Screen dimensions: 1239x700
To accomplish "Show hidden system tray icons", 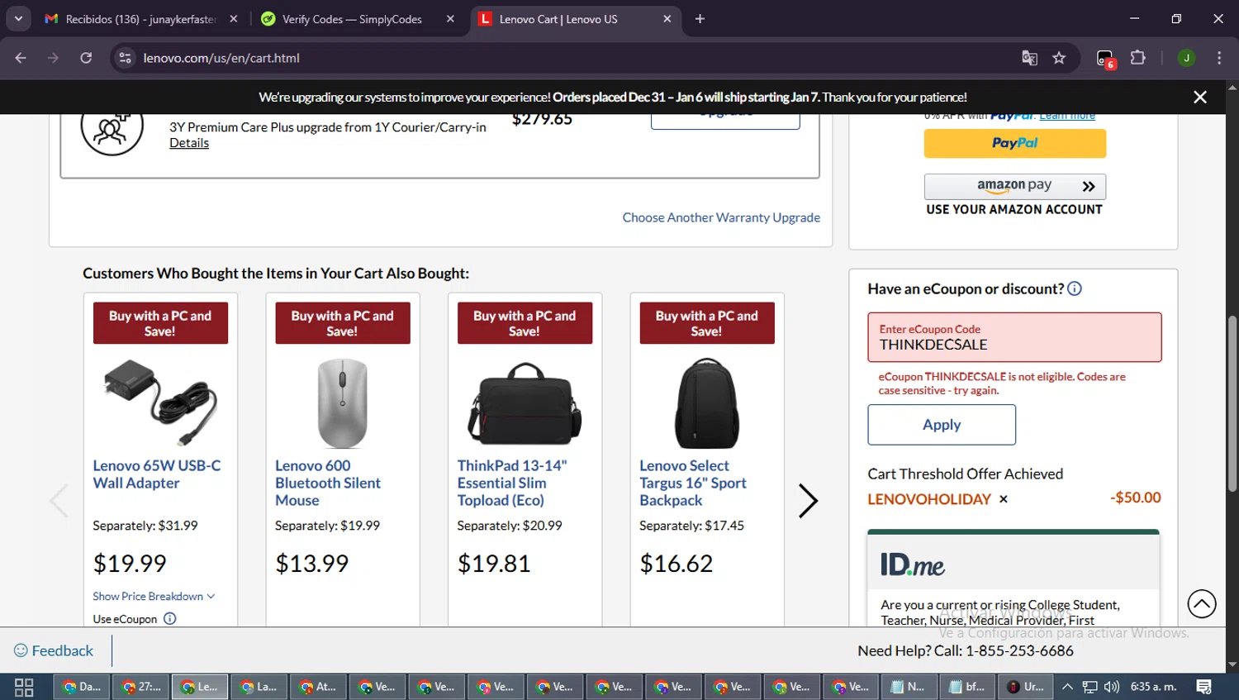I will [1067, 687].
